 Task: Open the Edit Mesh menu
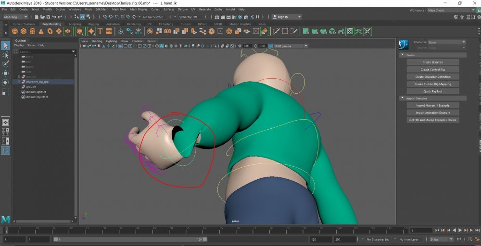click(101, 9)
